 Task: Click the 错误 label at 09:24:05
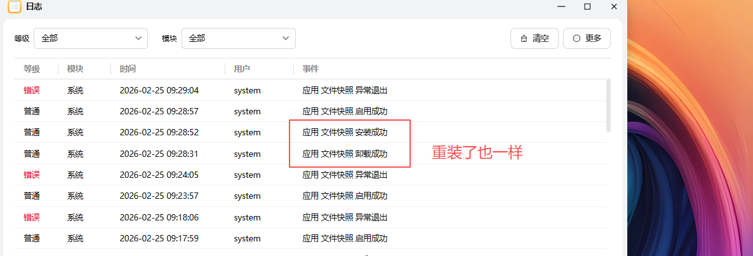pyautogui.click(x=32, y=175)
